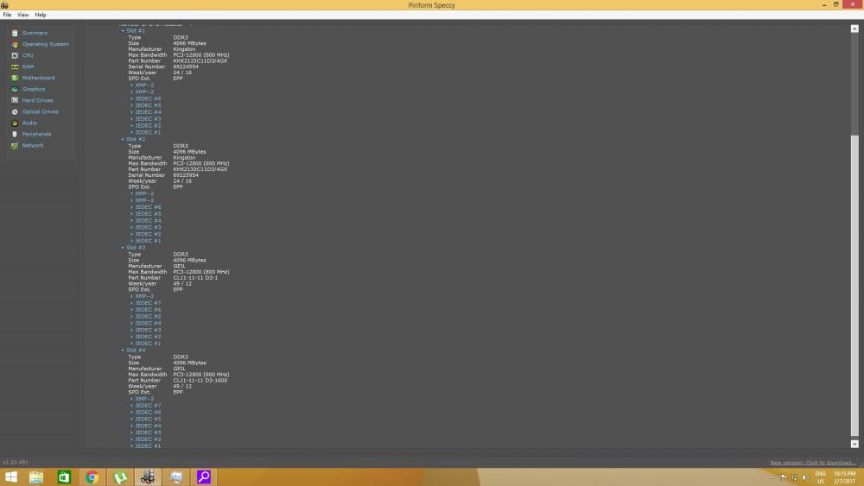Open the Motherboard section icon
864x486 pixels.
coord(15,79)
